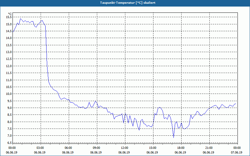Click the 9,0 y-axis value
Viewport: 250px width, 156px height.
pos(9,108)
